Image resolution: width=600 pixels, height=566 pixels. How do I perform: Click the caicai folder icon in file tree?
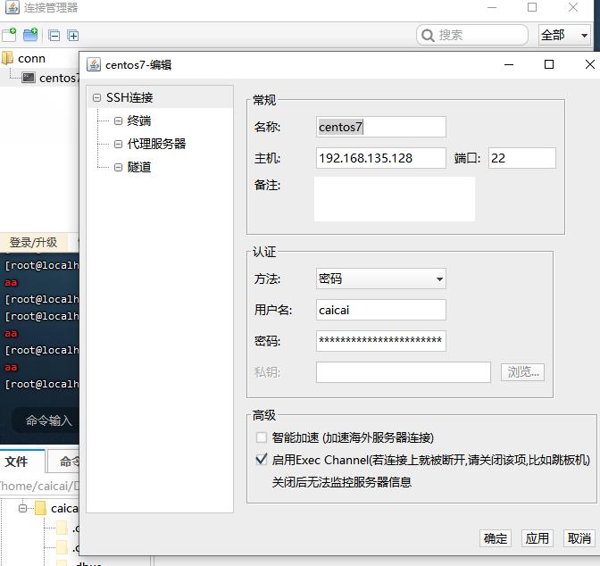coord(40,508)
